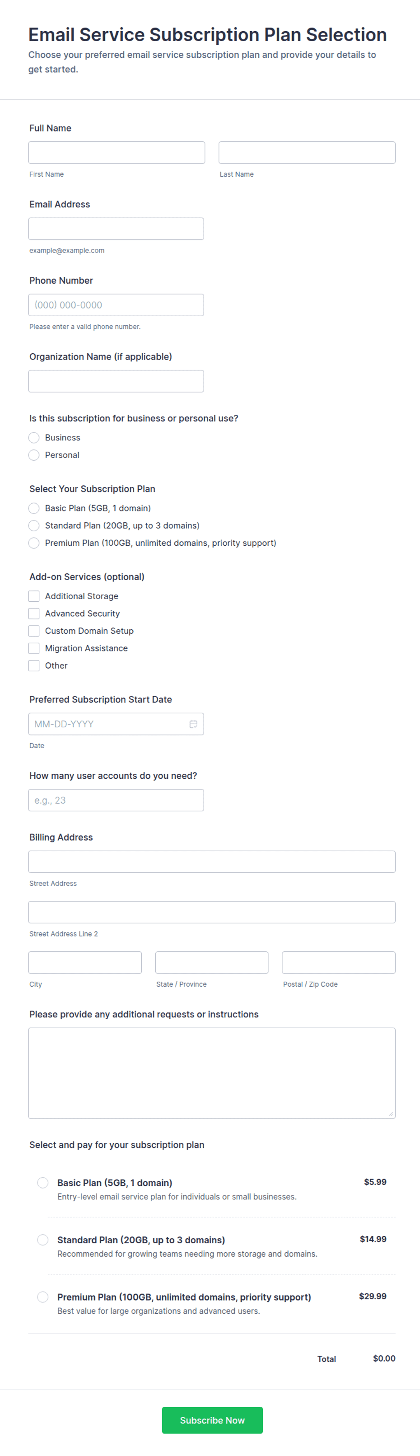Click the additional requests text area
Image resolution: width=420 pixels, height=1456 pixels.
tap(211, 1072)
